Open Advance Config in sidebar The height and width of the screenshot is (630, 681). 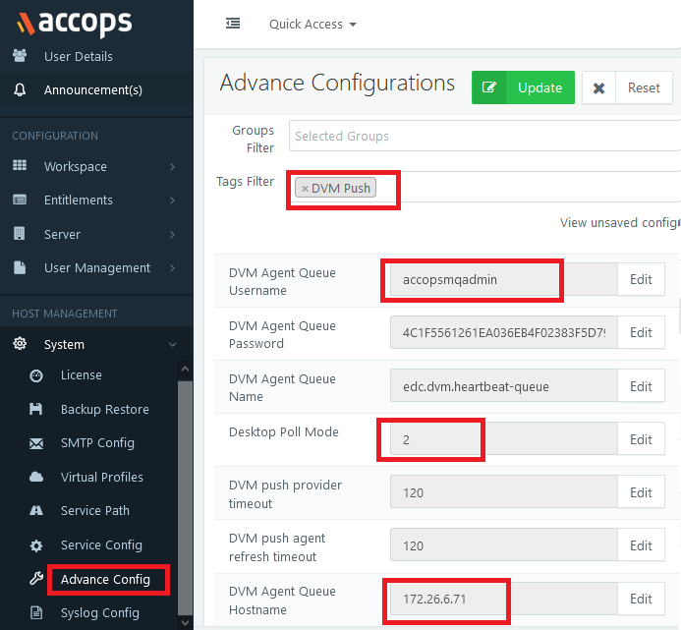pyautogui.click(x=105, y=580)
